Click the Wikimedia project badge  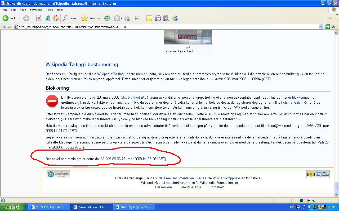coord(58,174)
